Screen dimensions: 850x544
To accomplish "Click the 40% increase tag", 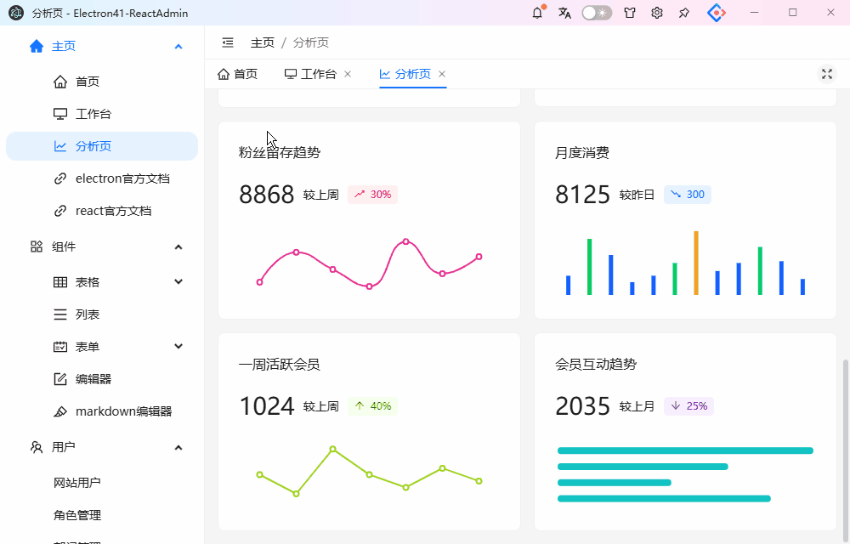I will [x=372, y=405].
